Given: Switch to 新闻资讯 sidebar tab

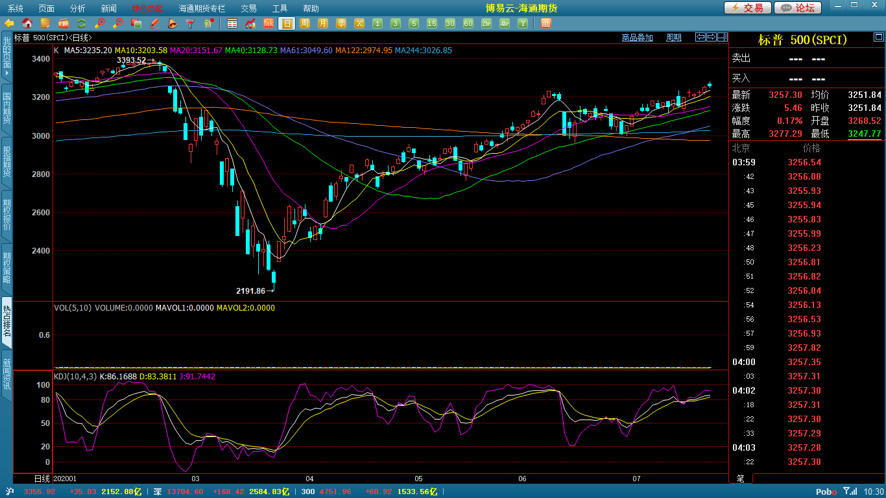Looking at the screenshot, I should pyautogui.click(x=6, y=374).
